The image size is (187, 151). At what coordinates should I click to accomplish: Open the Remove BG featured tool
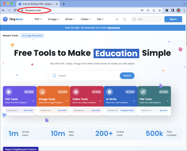tap(62, 110)
